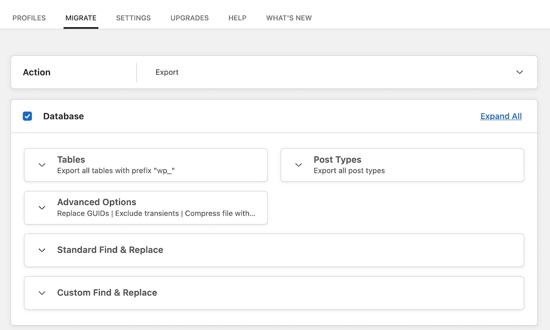Screen dimensions: 550x330
Task: Open the Profiles tab
Action: (29, 18)
